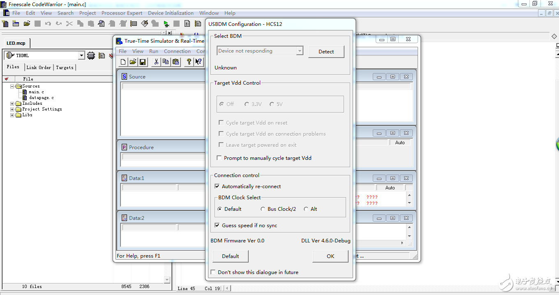Click the up scroll arrow next to the ???? values

(409, 196)
